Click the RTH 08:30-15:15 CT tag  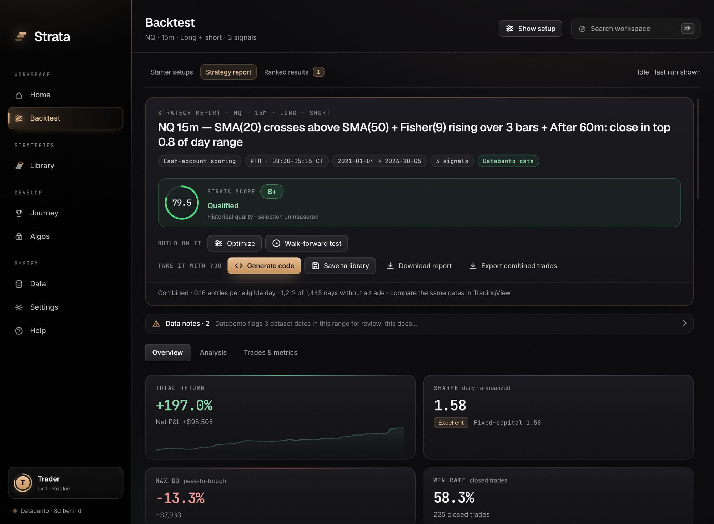click(287, 161)
